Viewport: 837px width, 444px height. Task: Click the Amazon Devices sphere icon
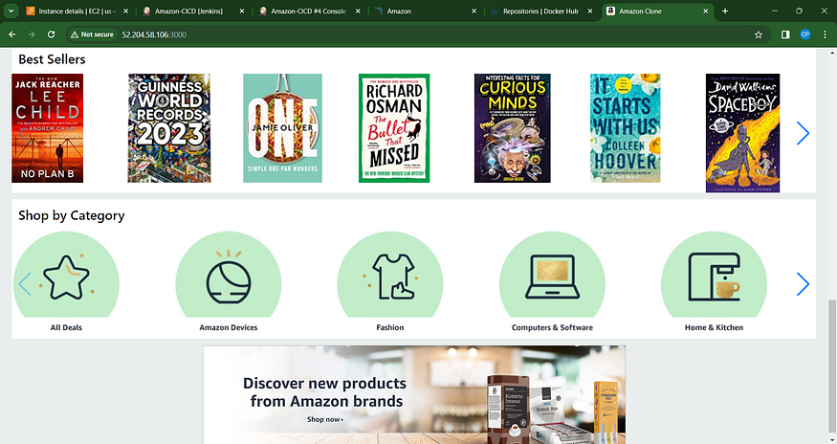point(229,277)
